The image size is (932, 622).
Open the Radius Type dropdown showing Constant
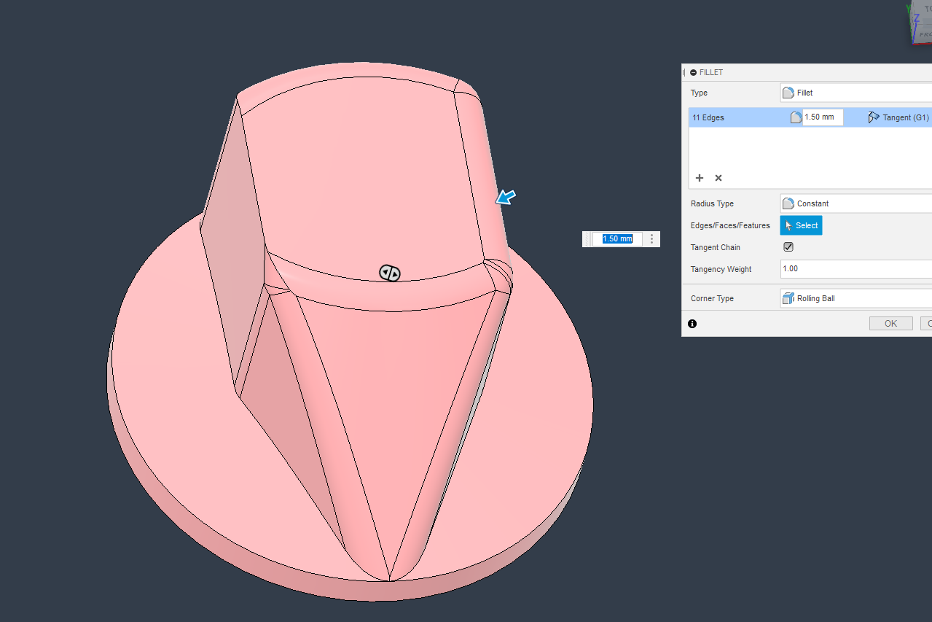[x=856, y=203]
